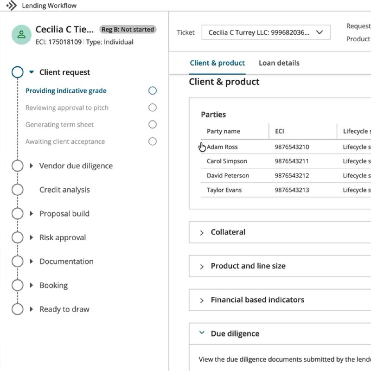Toggle the Generating term sheet status circle
Viewport: 371px width, 371px height.
coord(153,124)
